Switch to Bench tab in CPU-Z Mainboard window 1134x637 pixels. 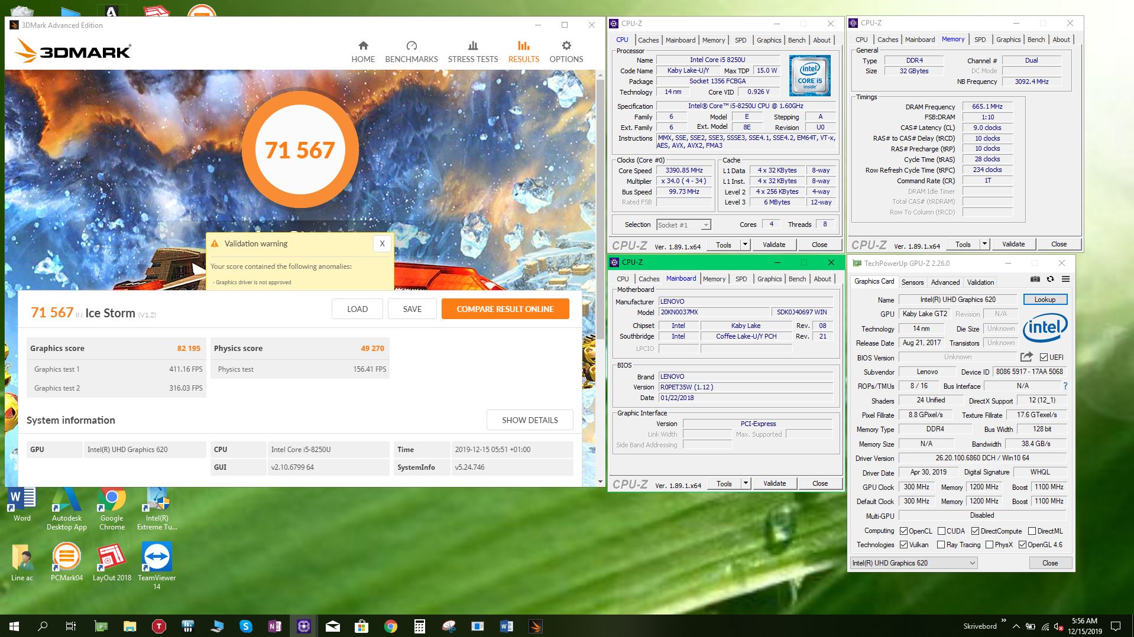(x=797, y=279)
